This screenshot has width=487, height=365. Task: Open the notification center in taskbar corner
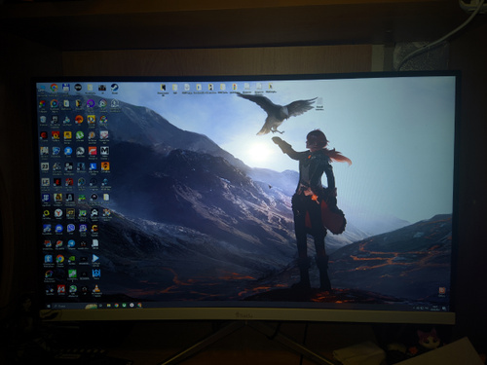444,309
